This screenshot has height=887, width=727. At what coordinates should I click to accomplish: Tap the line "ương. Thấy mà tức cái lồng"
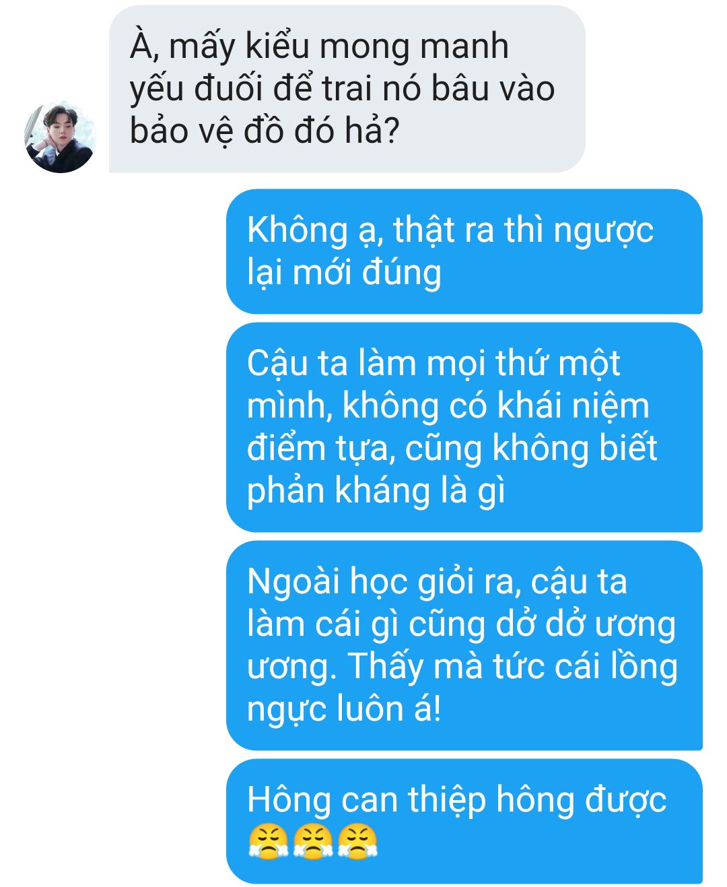(462, 667)
